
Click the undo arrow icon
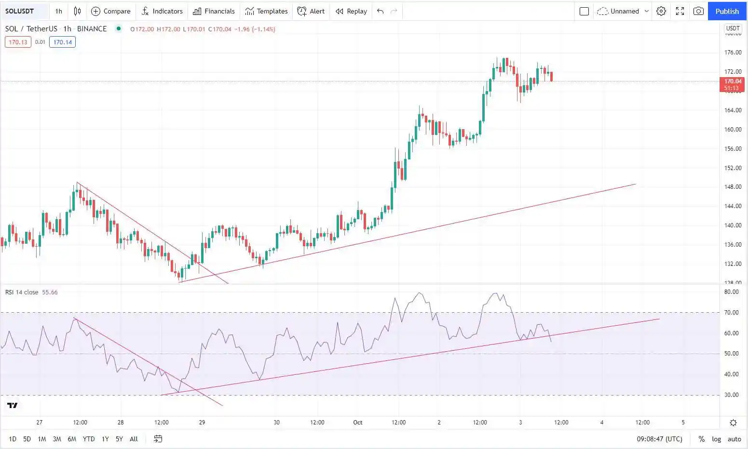coord(380,11)
